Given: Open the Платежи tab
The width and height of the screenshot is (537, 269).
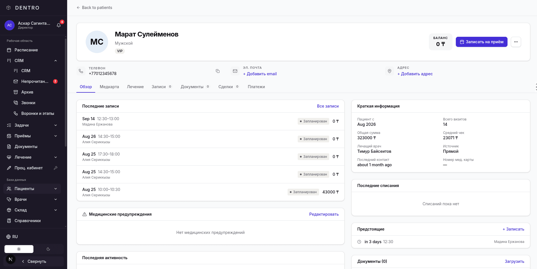Looking at the screenshot, I should [x=256, y=87].
